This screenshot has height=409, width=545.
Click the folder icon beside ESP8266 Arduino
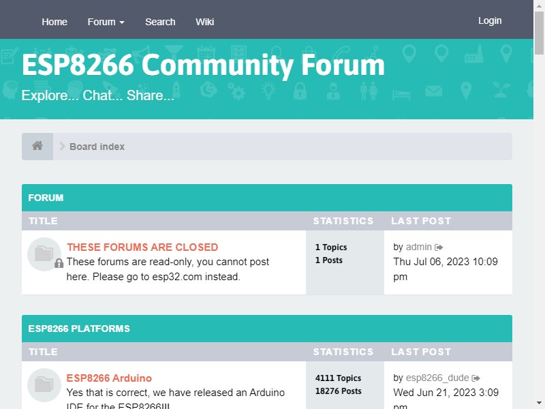pyautogui.click(x=44, y=384)
